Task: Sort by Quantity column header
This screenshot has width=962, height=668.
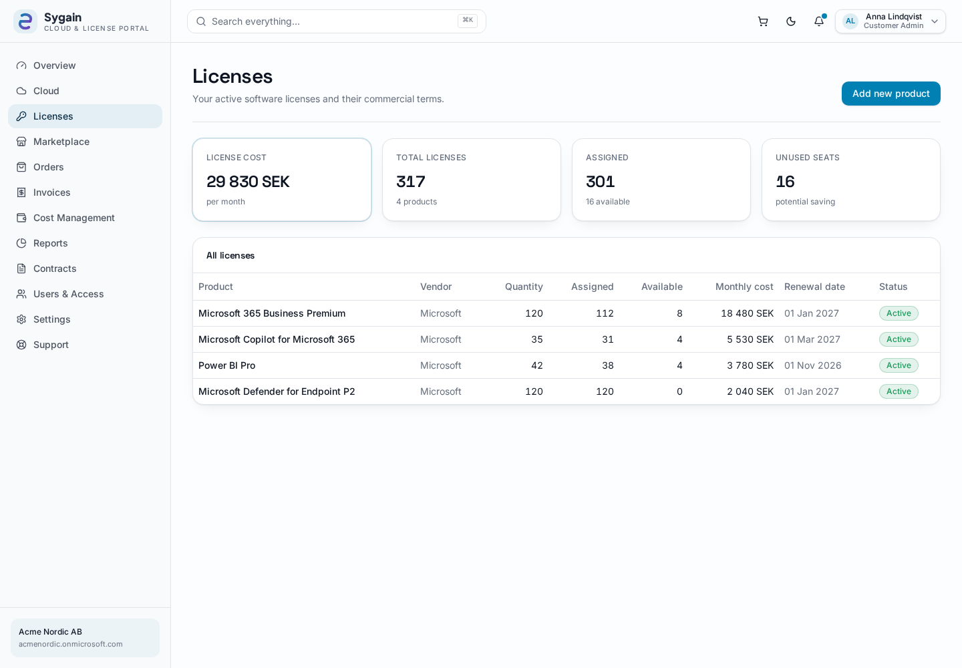Action: point(524,287)
